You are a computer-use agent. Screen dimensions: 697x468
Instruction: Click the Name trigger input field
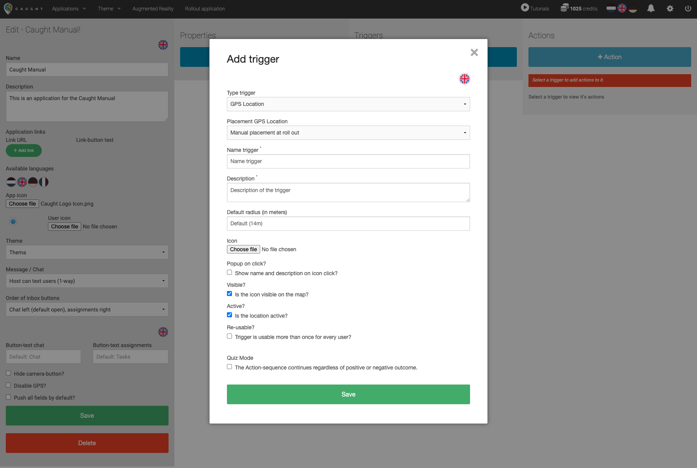[348, 162]
